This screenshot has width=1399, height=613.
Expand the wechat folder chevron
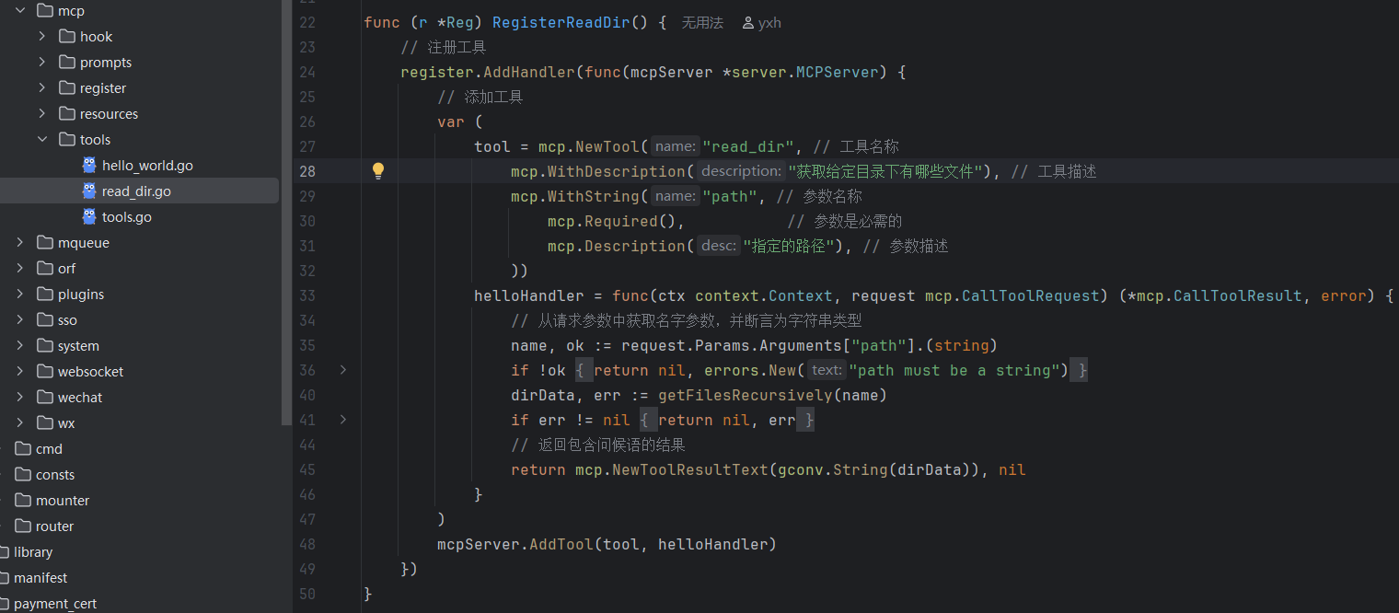pyautogui.click(x=20, y=398)
